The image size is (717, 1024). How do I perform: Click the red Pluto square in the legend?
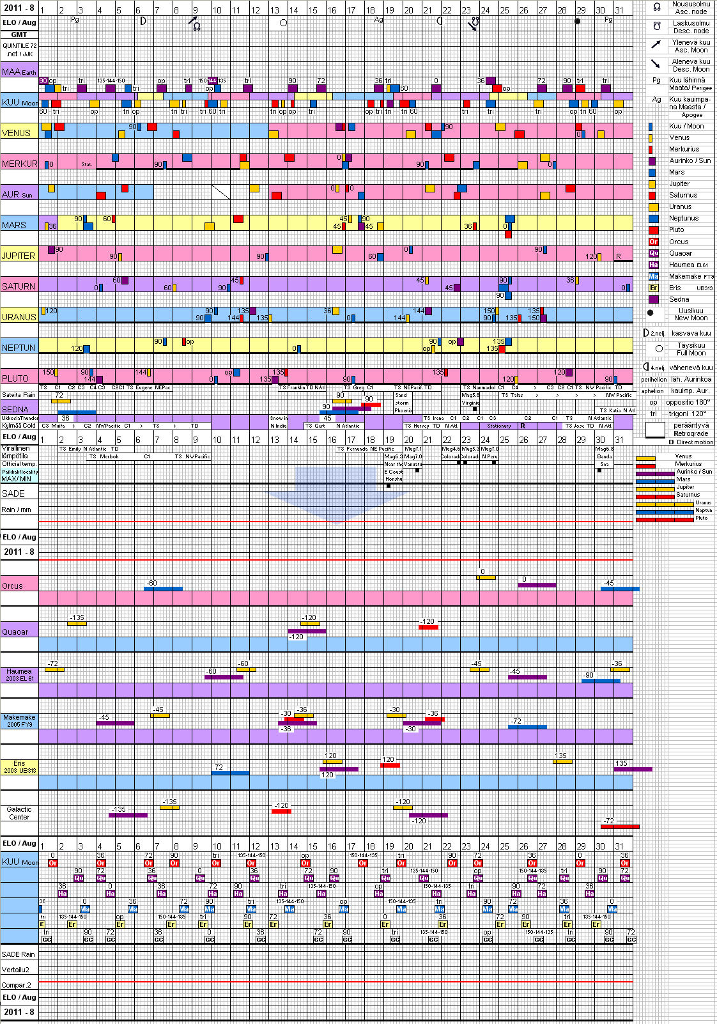(653, 230)
